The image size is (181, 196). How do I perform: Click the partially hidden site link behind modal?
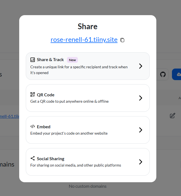pyautogui.click(x=10, y=116)
